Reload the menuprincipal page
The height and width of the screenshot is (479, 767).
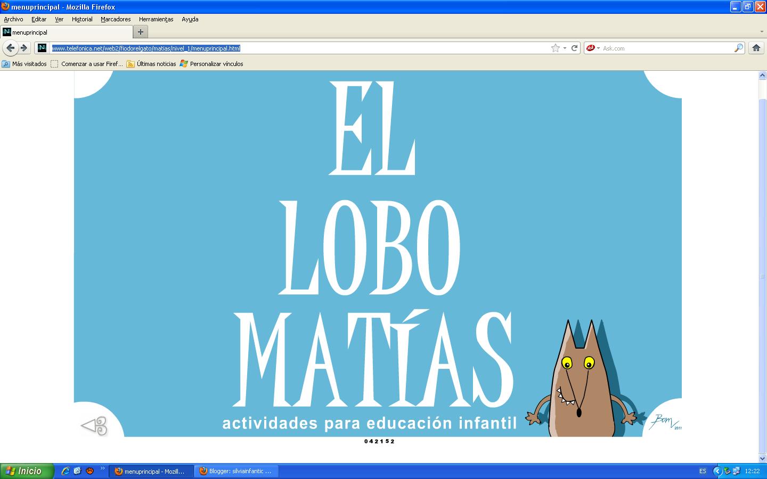pos(574,48)
